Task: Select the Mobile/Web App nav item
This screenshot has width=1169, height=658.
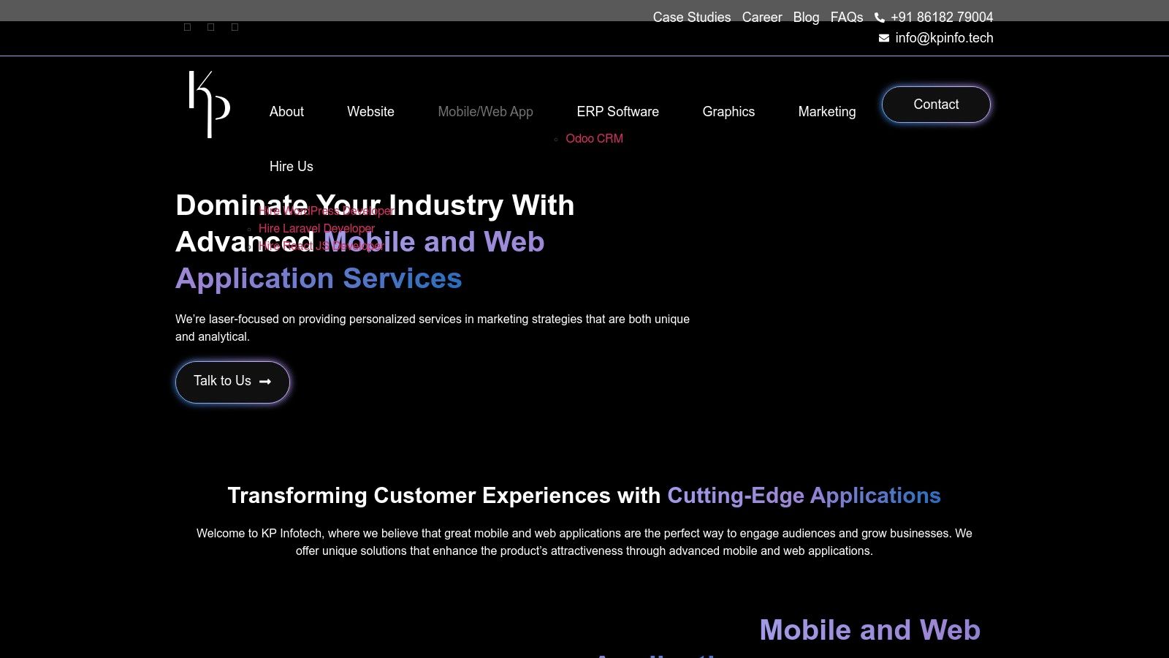Action: click(x=485, y=112)
